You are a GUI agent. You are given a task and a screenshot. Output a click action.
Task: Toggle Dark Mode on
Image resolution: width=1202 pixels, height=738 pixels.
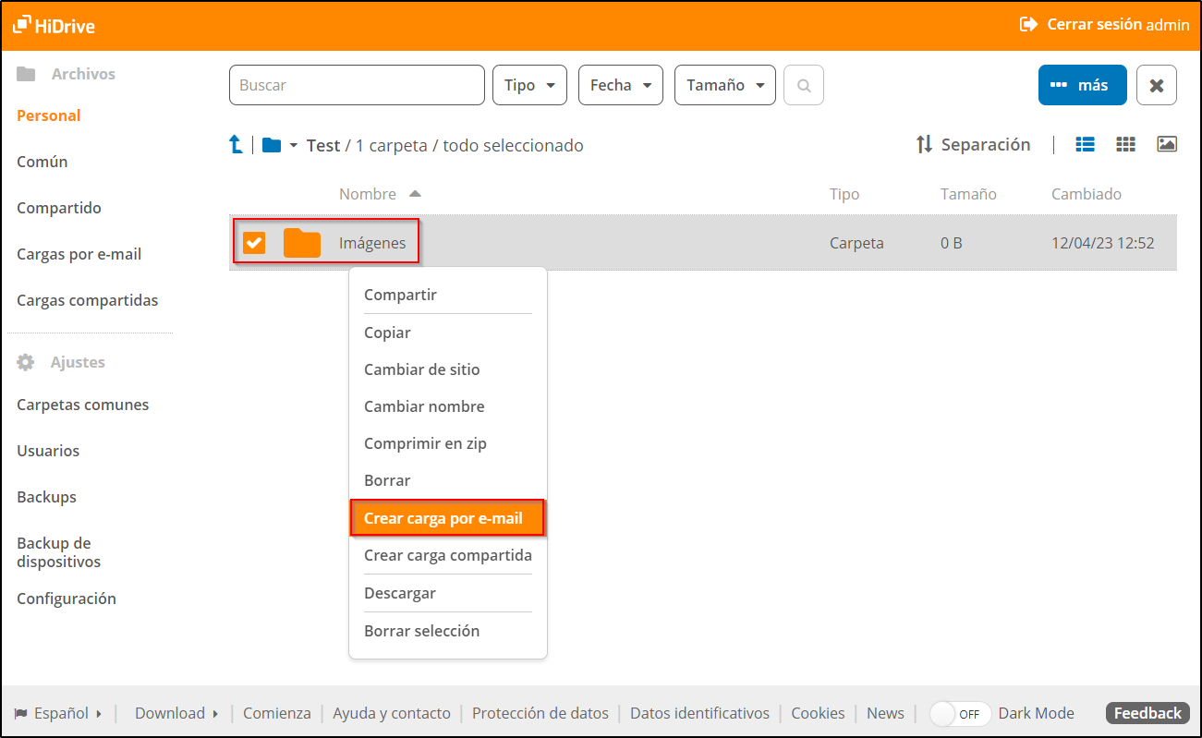(959, 713)
